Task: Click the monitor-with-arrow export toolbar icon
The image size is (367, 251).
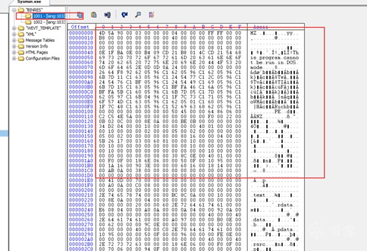Action: click(x=107, y=15)
